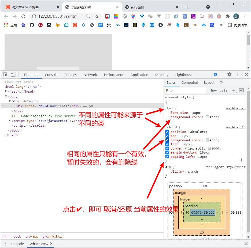This screenshot has height=248, width=251.
Task: Click the content size 68.672×39.500 box
Action: (x=203, y=212)
